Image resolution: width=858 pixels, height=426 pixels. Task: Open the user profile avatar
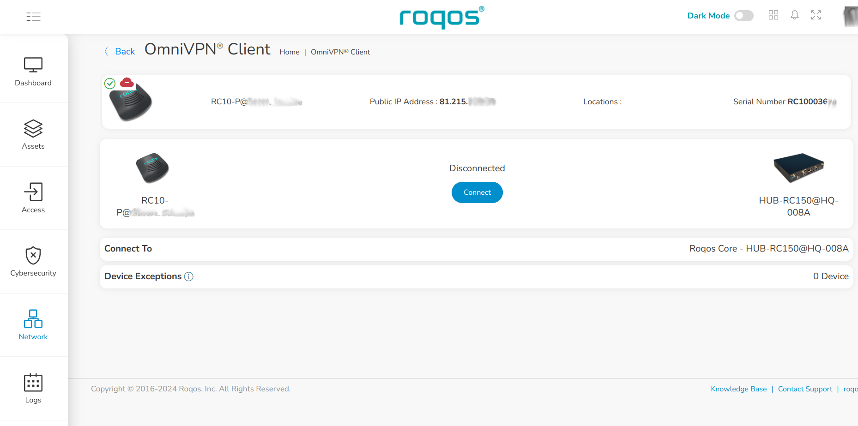click(851, 17)
